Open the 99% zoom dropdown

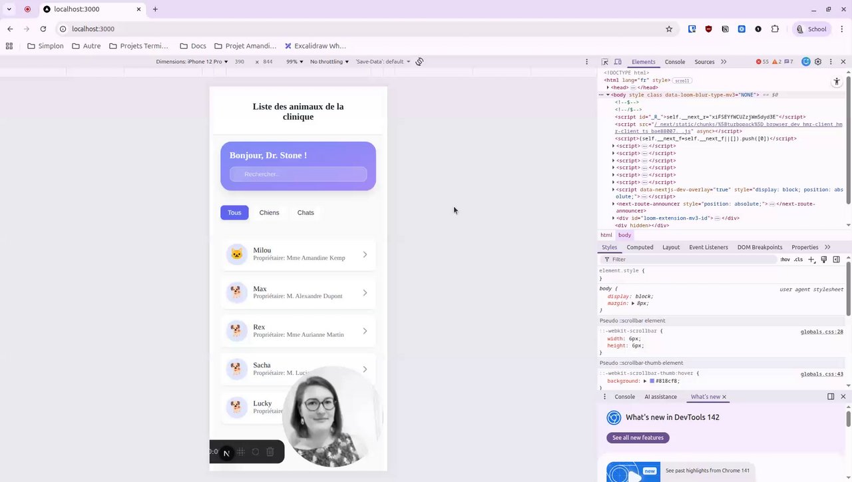[x=294, y=61]
